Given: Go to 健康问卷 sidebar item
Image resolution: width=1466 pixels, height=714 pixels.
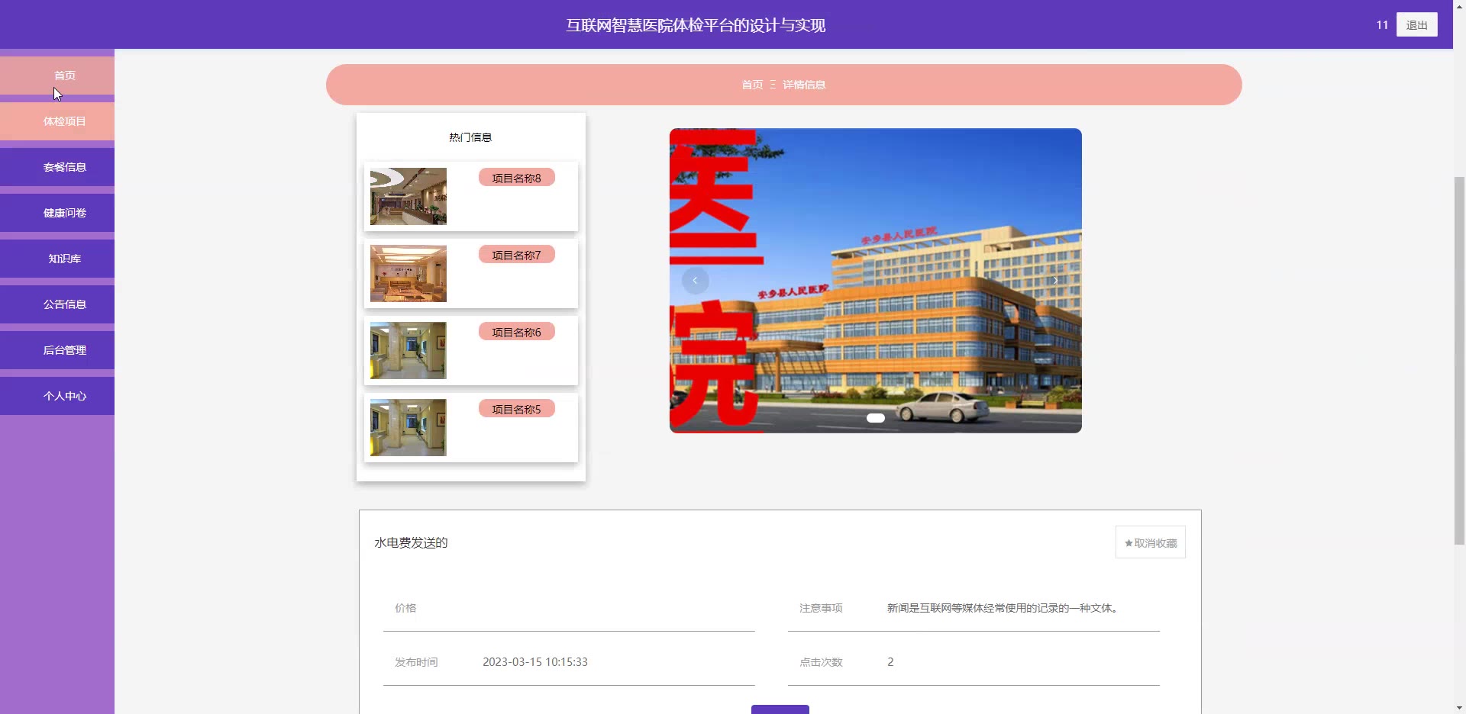Looking at the screenshot, I should (57, 213).
